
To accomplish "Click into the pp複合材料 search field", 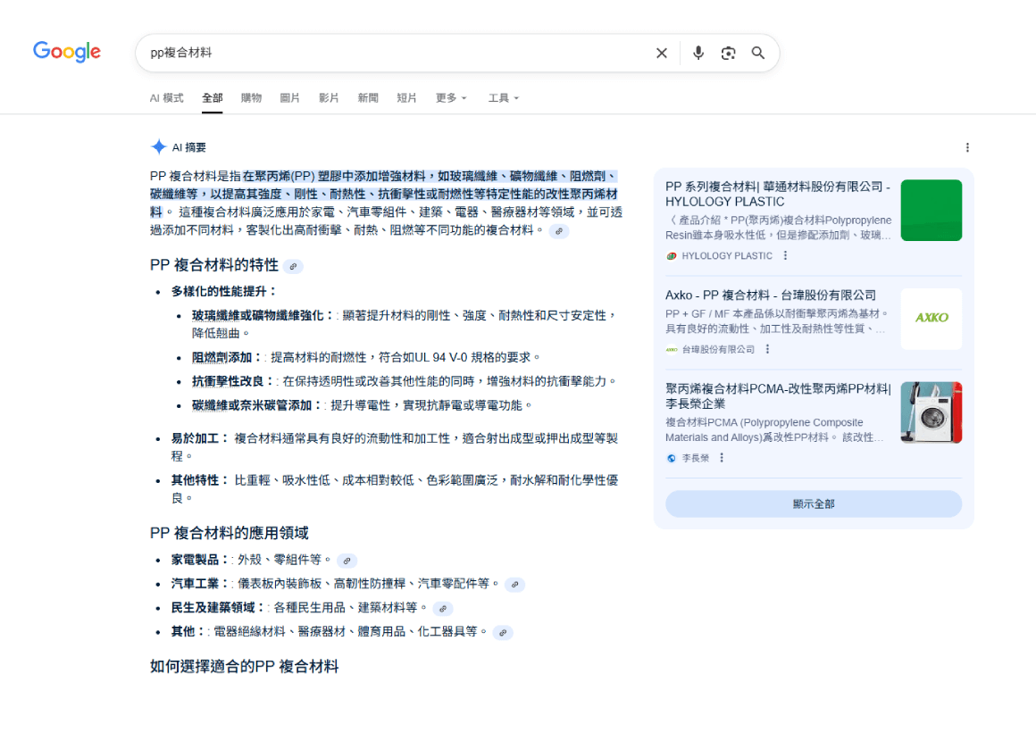I will coord(393,54).
